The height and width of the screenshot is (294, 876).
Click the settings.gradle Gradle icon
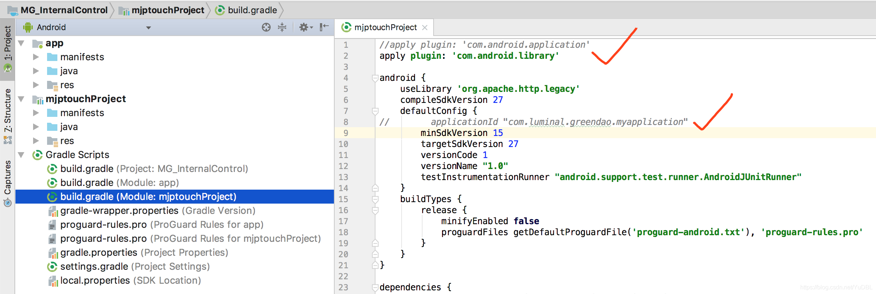(52, 266)
